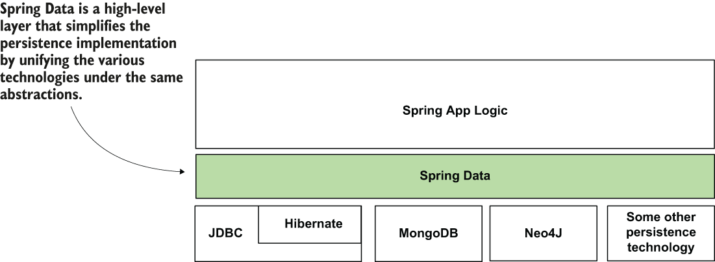Select the Hibernate box
The image size is (715, 262).
coord(313,224)
